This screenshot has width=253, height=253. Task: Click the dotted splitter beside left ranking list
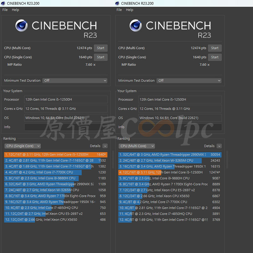[113, 160]
